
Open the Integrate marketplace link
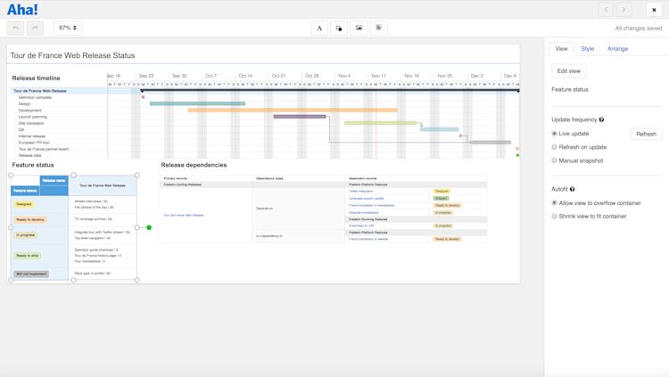[x=364, y=212]
